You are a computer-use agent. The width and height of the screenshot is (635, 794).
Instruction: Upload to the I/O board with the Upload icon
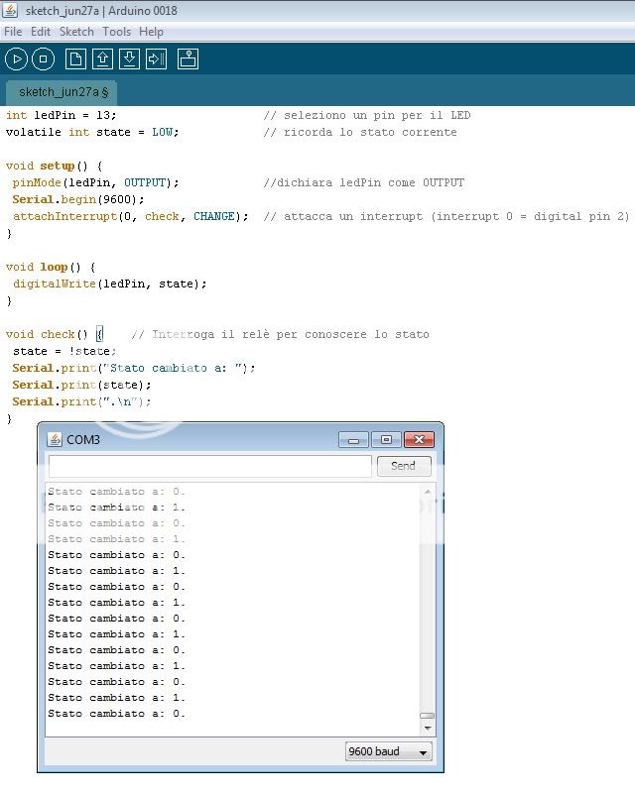tap(156, 59)
